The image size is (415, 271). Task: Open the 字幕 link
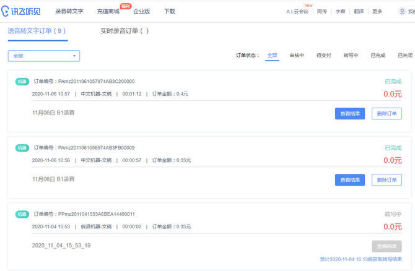341,11
